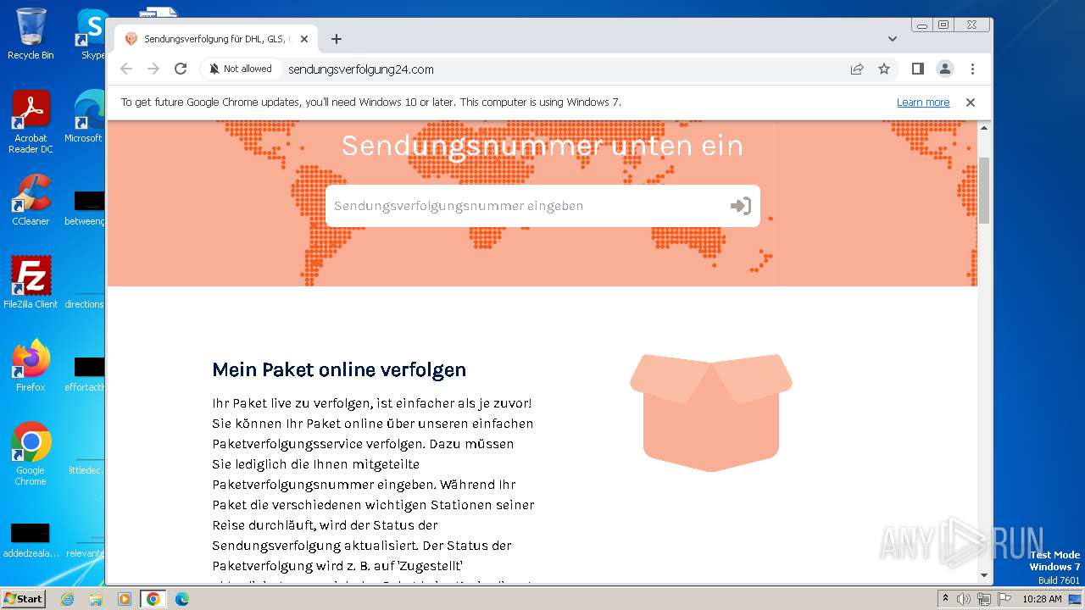1085x610 pixels.
Task: Open Microsoft Edge desktop shortcut
Action: [86, 117]
